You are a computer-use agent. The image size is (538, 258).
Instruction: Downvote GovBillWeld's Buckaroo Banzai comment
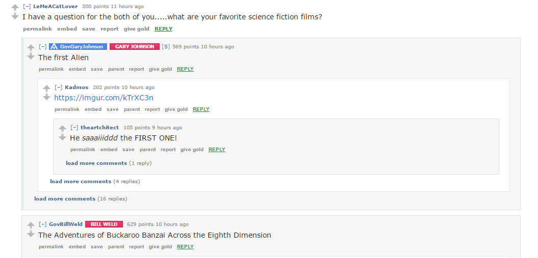click(x=31, y=234)
